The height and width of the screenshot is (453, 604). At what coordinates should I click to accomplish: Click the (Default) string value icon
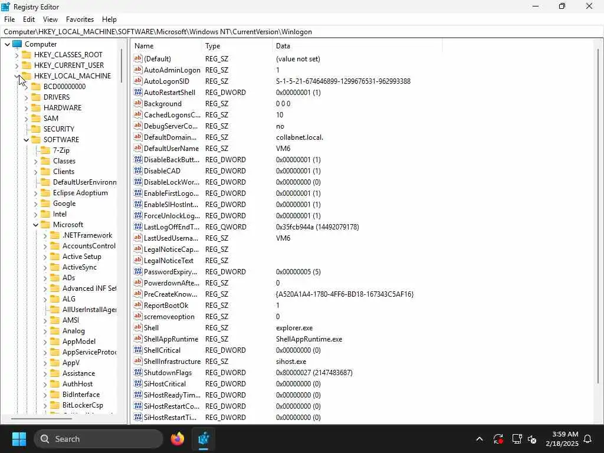pos(138,58)
